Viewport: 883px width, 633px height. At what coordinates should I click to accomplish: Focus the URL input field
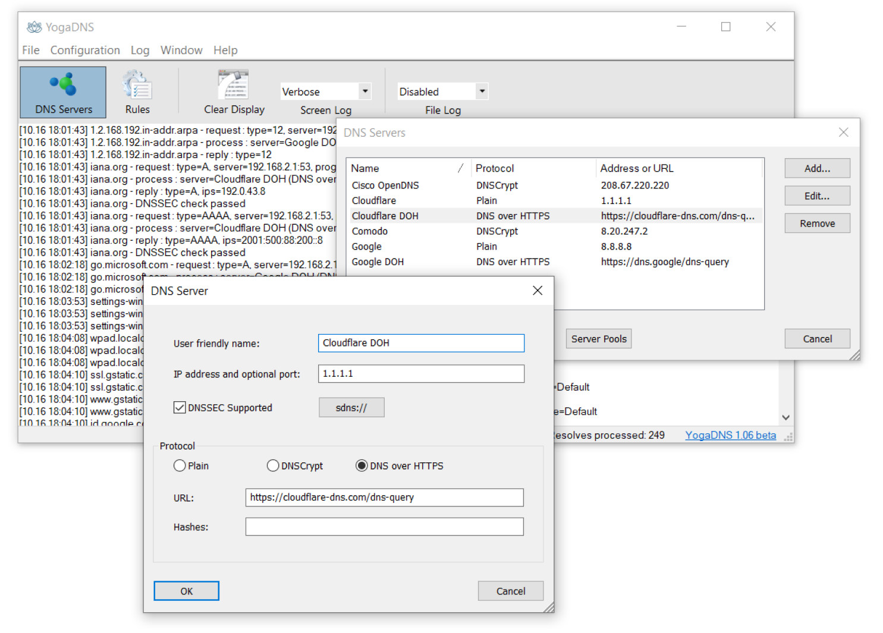384,497
